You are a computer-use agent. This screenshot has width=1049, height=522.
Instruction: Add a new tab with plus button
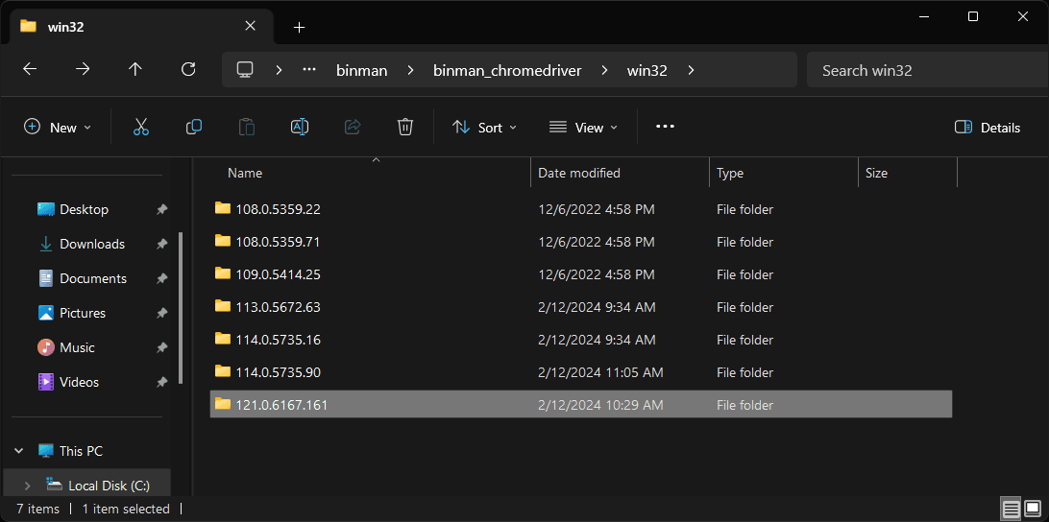pos(299,28)
